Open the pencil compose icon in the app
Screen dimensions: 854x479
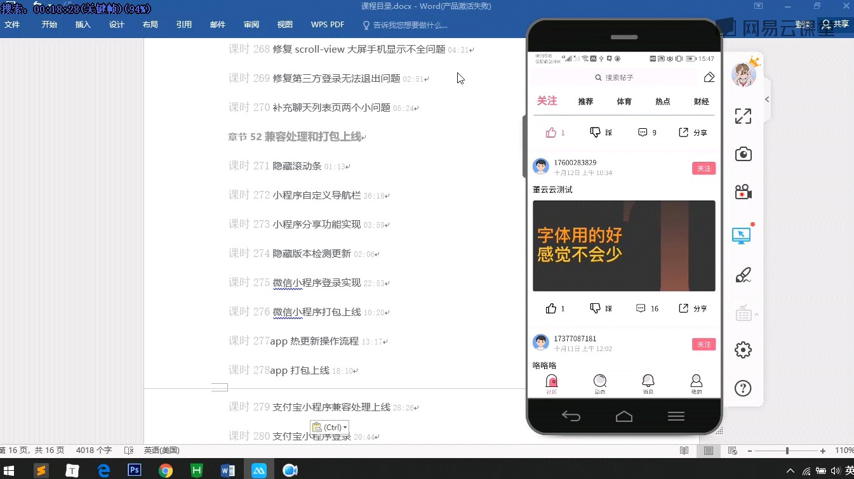pyautogui.click(x=709, y=77)
